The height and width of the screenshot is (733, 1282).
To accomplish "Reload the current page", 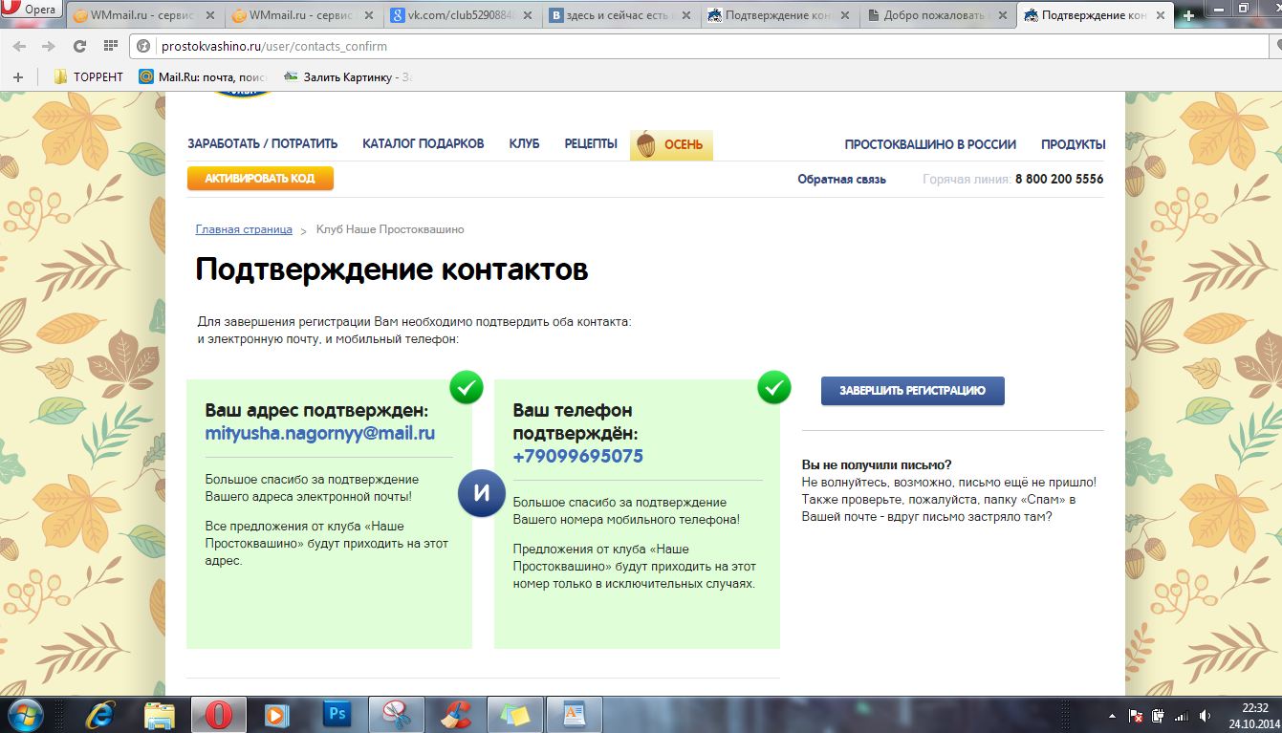I will [79, 46].
